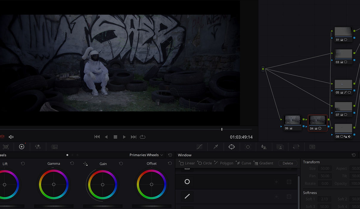Viewport: 360px width, 209px height.
Task: Add a new Gradient window
Action: (263, 163)
